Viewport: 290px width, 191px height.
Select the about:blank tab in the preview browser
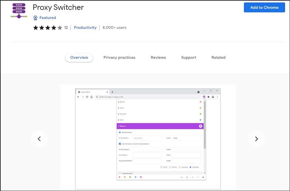(93, 92)
